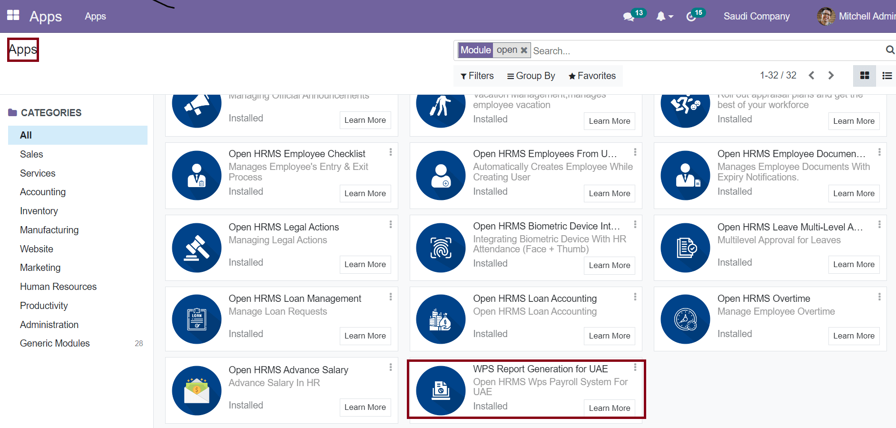
Task: Switch to list view
Action: (887, 75)
